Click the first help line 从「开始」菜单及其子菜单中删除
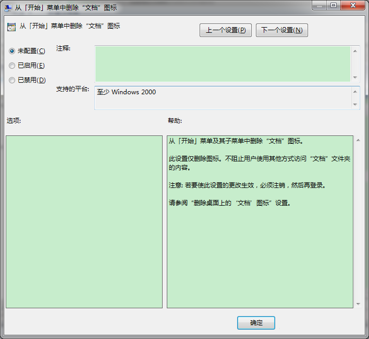Screen dimensions: 369x339 [236, 141]
